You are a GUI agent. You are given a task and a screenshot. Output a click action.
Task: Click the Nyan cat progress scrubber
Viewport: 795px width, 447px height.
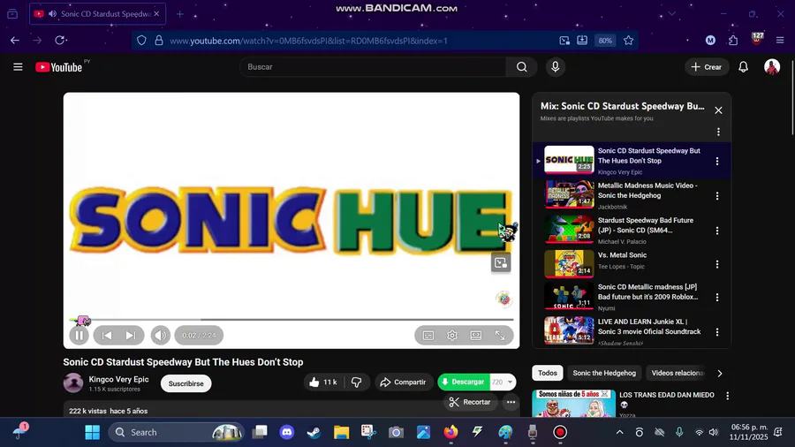83,321
